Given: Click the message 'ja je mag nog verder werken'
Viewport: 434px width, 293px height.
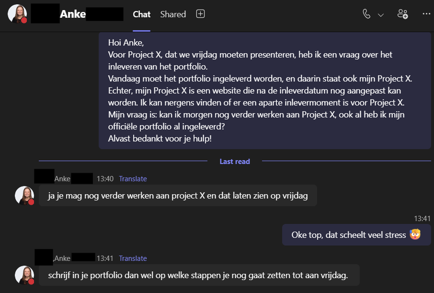Looking at the screenshot, I should pyautogui.click(x=178, y=196).
